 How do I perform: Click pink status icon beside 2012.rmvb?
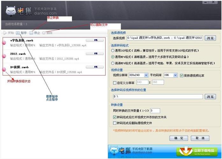tap(4, 56)
